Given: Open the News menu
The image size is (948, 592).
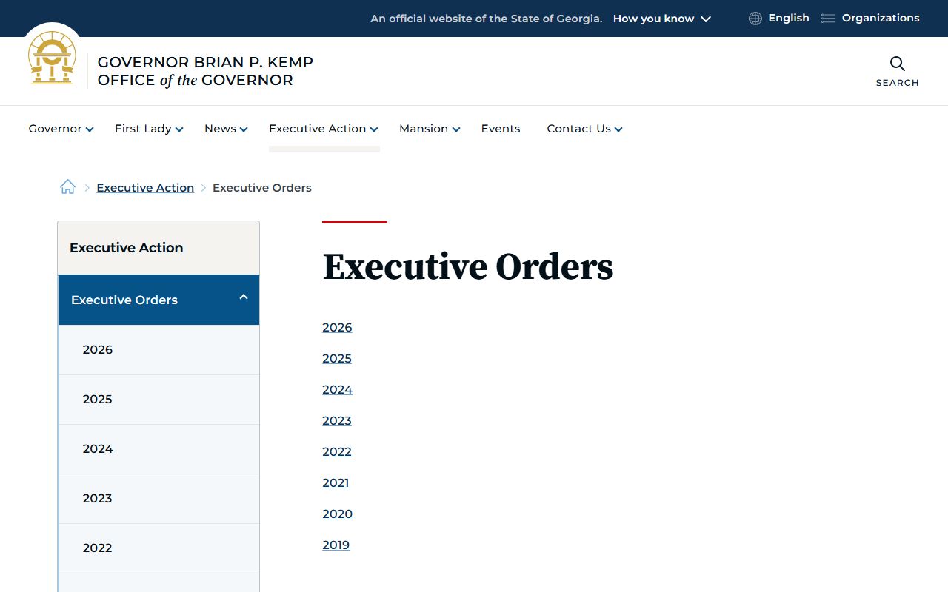Looking at the screenshot, I should tap(226, 129).
